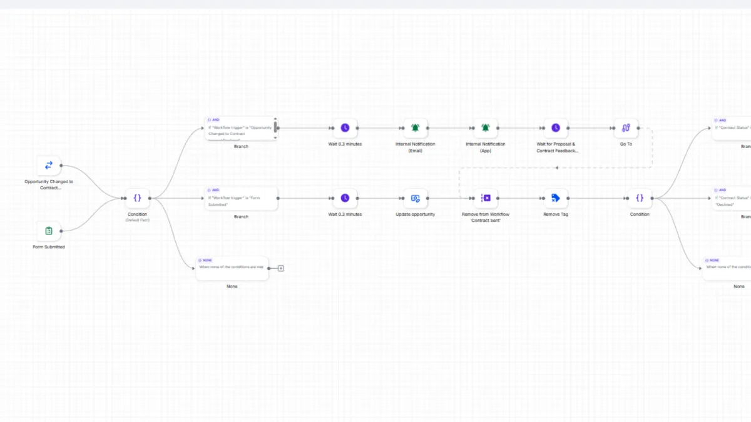Open the Opportunity Changed to Contract trigger icon
The height and width of the screenshot is (422, 751).
coord(49,166)
